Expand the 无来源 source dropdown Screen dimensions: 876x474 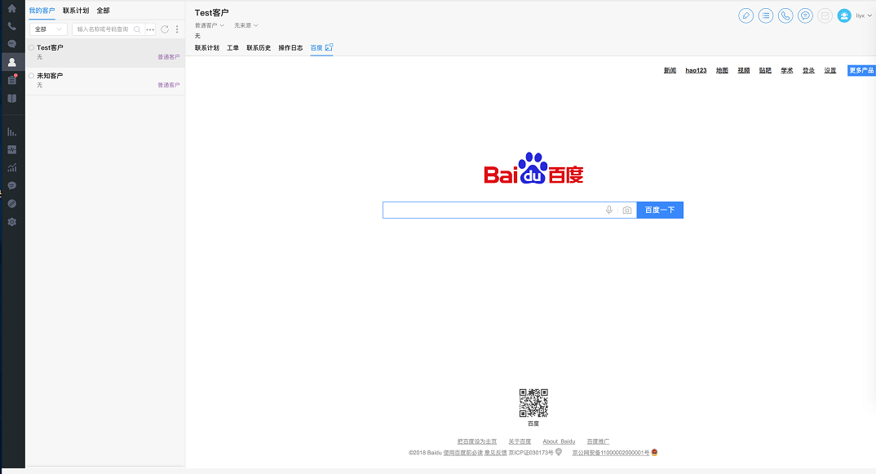[246, 25]
